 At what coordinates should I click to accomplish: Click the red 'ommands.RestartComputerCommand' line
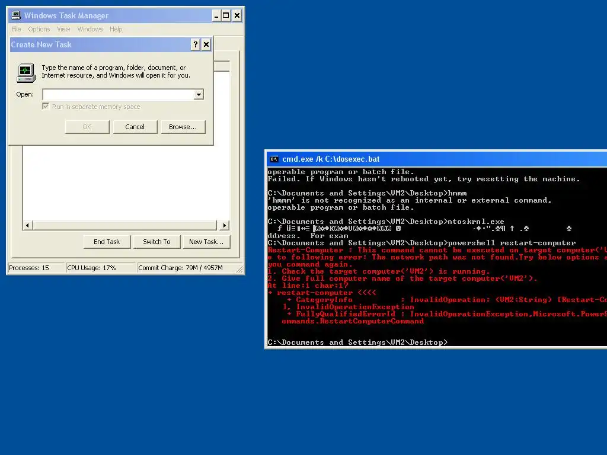[353, 321]
